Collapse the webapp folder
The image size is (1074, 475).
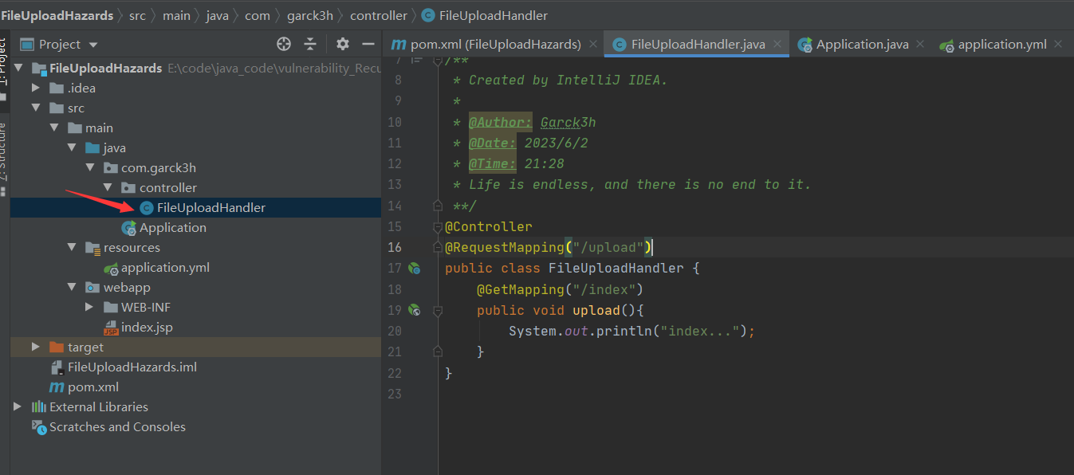click(x=71, y=287)
